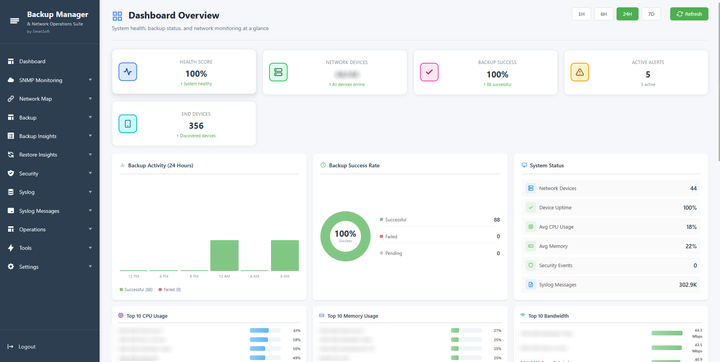
Task: Click the Network Map link icon
Action: [x=11, y=99]
